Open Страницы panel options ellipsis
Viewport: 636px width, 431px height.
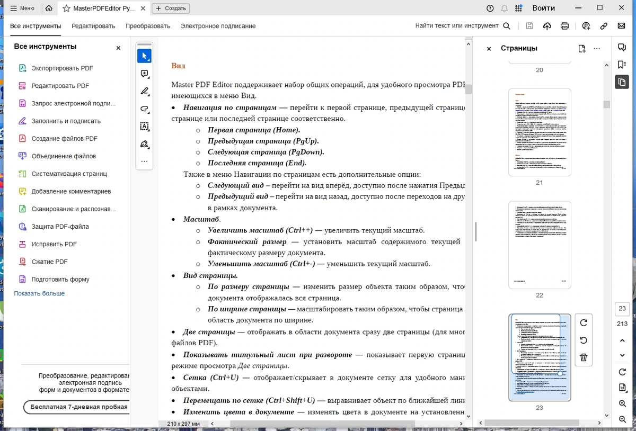point(597,48)
